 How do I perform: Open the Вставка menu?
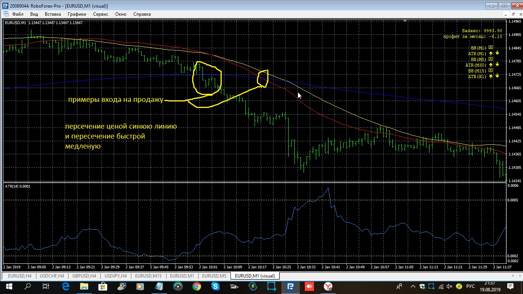53,14
